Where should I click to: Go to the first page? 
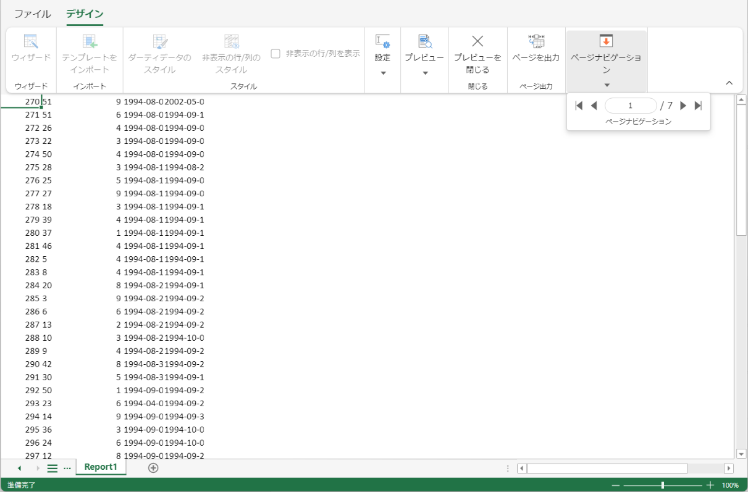pos(579,106)
